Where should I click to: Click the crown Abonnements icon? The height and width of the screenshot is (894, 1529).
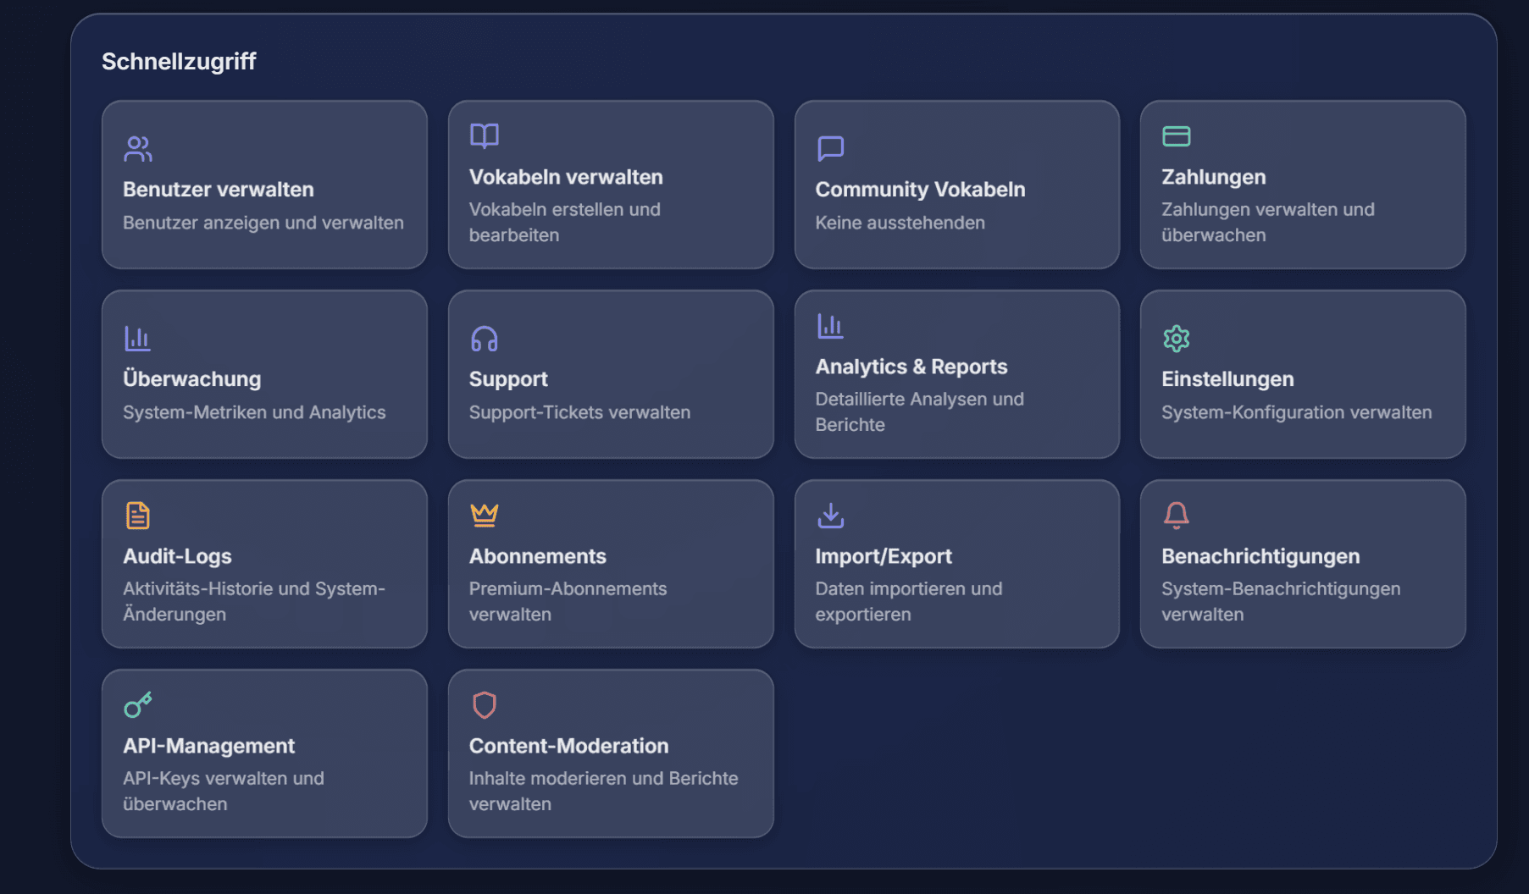click(x=484, y=515)
